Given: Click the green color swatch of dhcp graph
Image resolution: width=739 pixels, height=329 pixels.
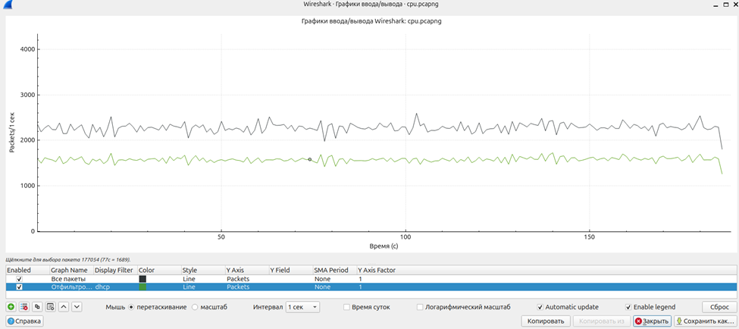Looking at the screenshot, I should (142, 287).
